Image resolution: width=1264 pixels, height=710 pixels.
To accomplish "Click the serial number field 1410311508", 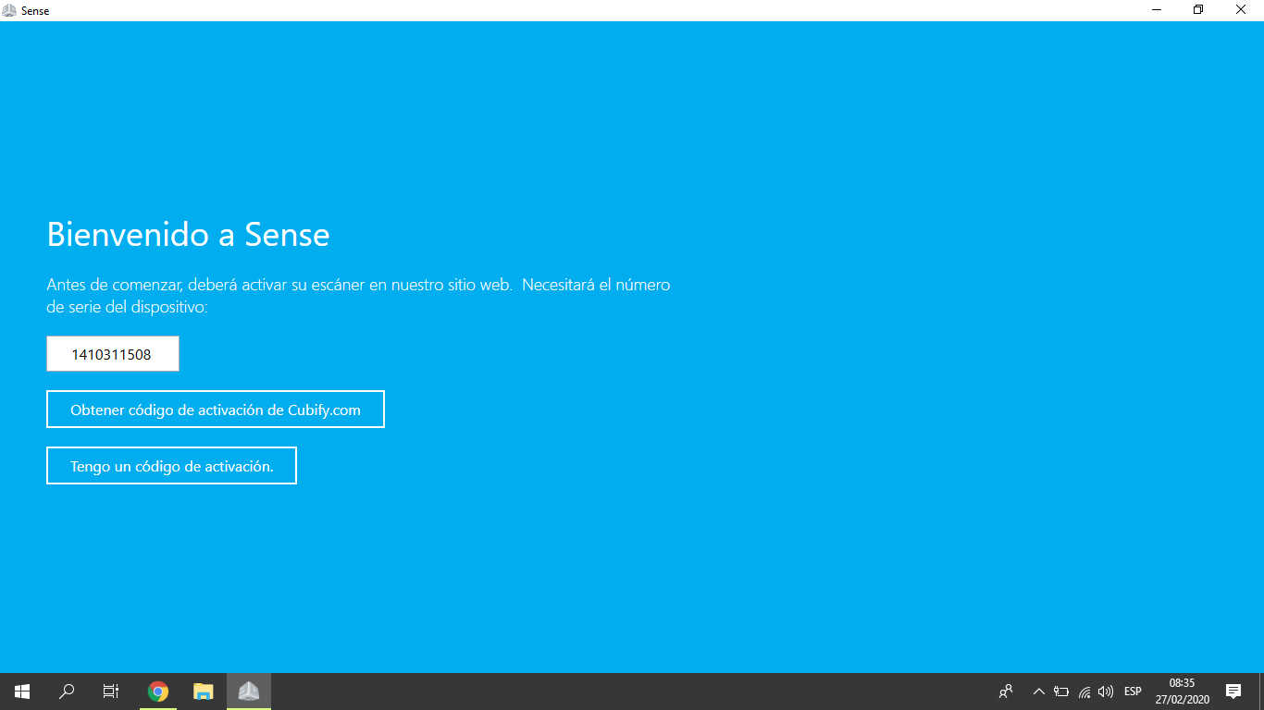I will (112, 354).
